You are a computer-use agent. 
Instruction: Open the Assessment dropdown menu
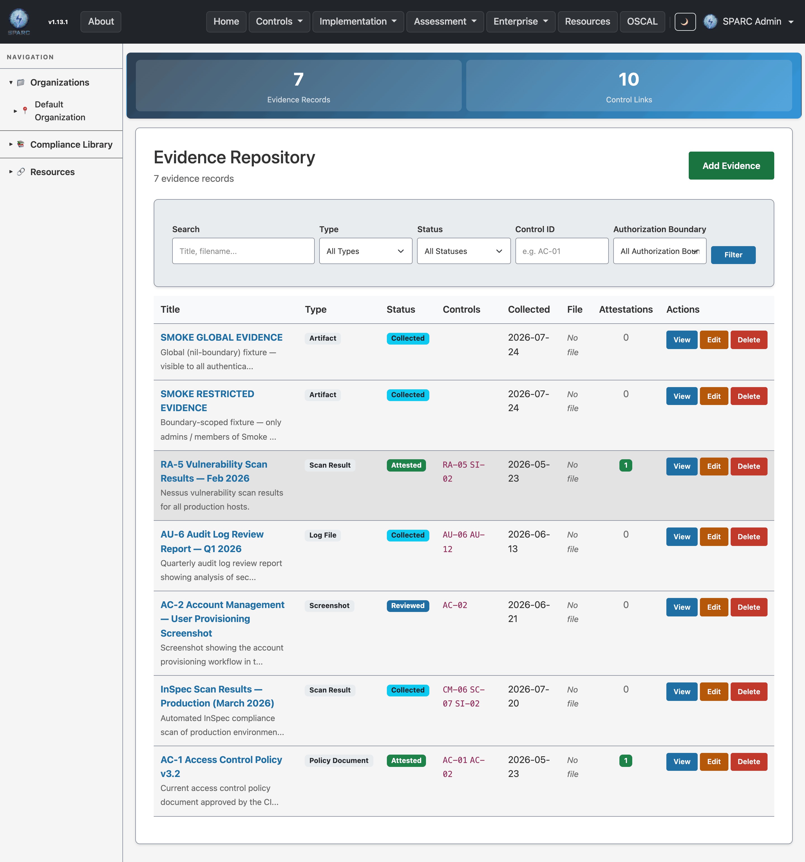pyautogui.click(x=445, y=21)
